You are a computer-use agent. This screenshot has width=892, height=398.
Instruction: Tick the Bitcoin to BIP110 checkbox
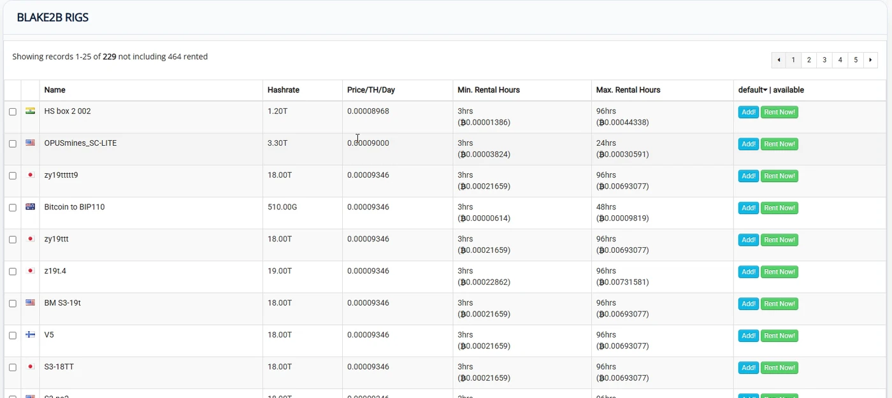[13, 208]
